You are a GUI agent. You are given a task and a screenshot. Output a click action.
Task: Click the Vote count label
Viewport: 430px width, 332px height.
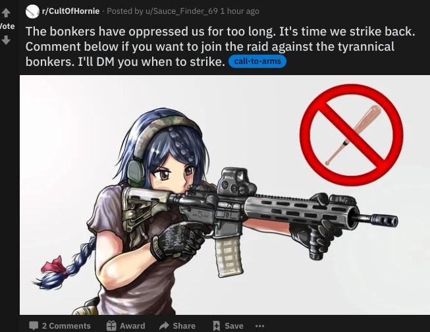click(x=7, y=26)
